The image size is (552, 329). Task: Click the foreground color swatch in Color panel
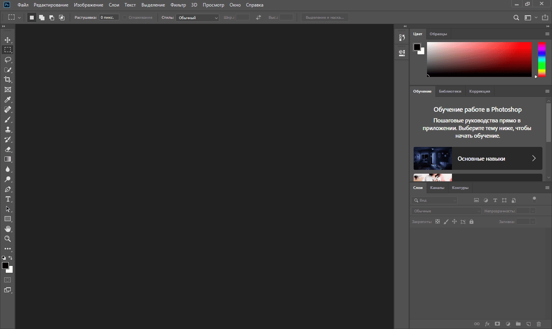(x=417, y=47)
